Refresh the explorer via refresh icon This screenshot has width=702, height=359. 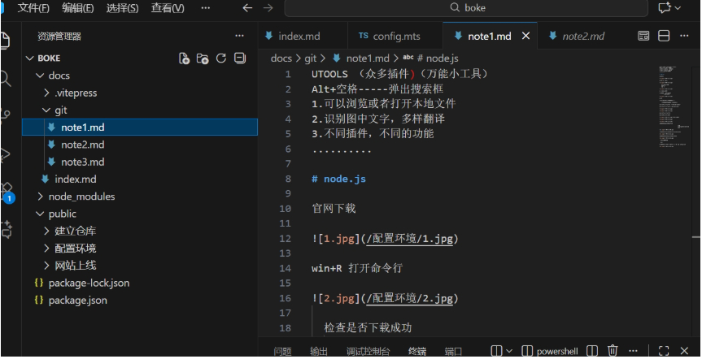click(221, 58)
